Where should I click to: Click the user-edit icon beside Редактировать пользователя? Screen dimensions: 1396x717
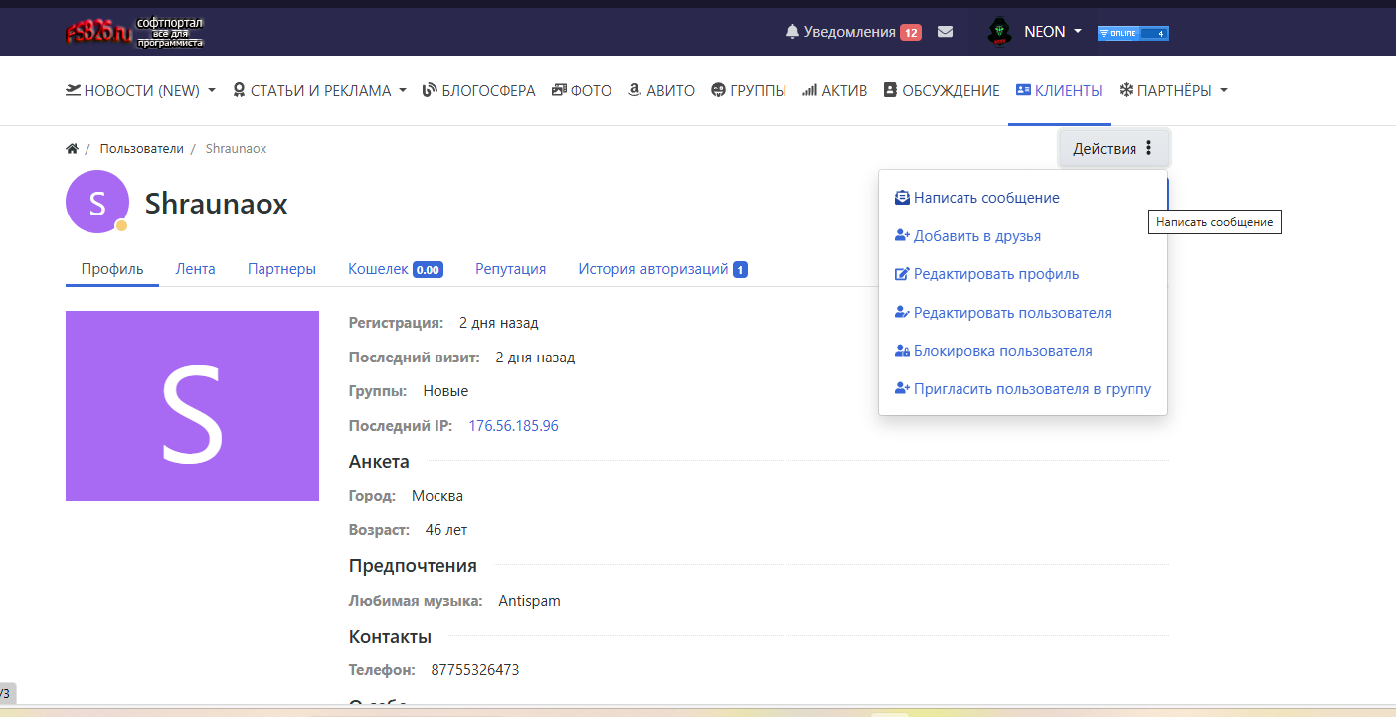coord(902,313)
